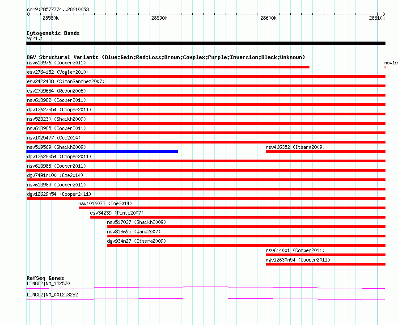398x325 pixels.
Task: Select the red bar under nsv466352
Action: pos(326,152)
